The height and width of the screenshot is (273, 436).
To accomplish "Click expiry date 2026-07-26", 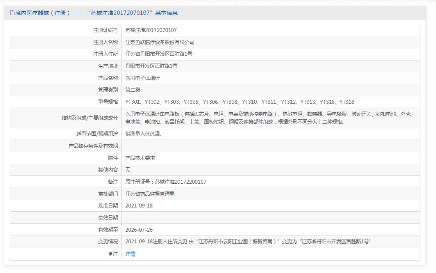I will click(139, 230).
